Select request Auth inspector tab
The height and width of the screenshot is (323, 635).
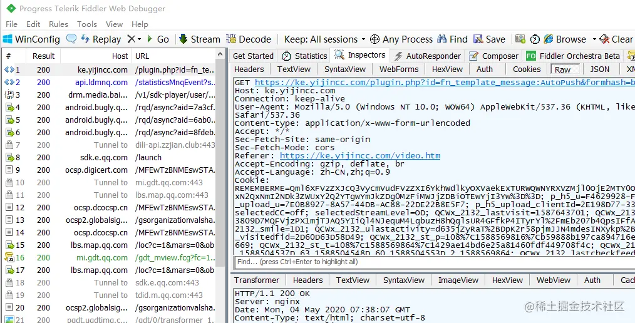pos(484,69)
